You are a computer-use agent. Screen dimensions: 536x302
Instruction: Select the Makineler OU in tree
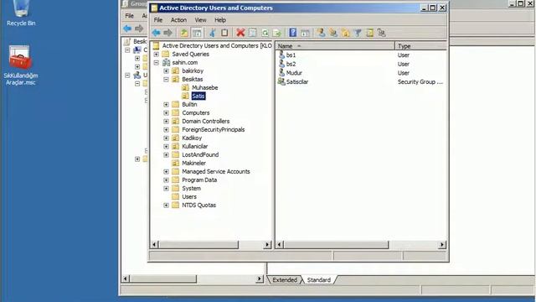tap(193, 164)
